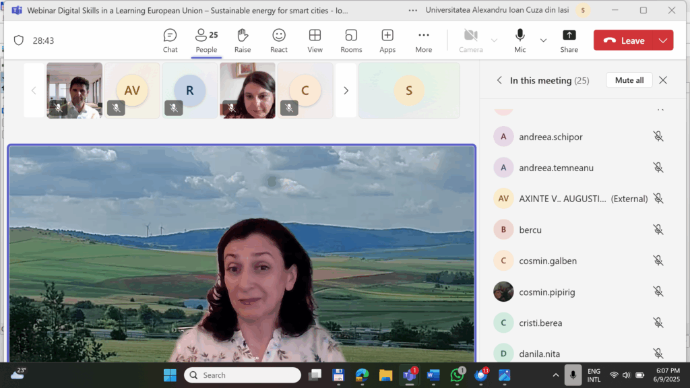Open More actions menu
690x388 pixels.
423,40
